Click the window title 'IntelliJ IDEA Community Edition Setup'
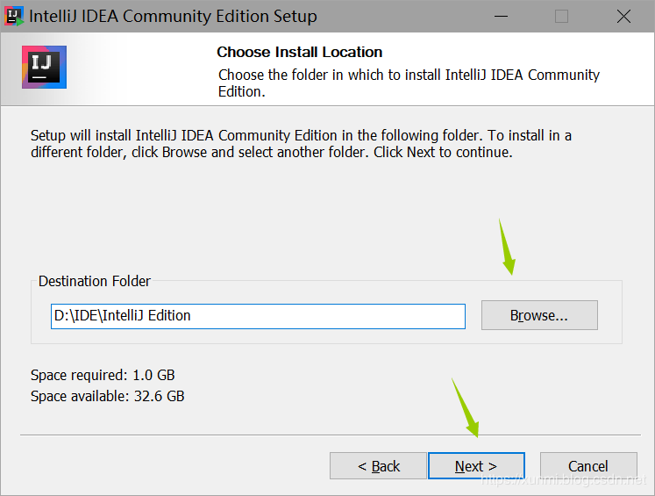The width and height of the screenshot is (655, 496). pyautogui.click(x=173, y=17)
